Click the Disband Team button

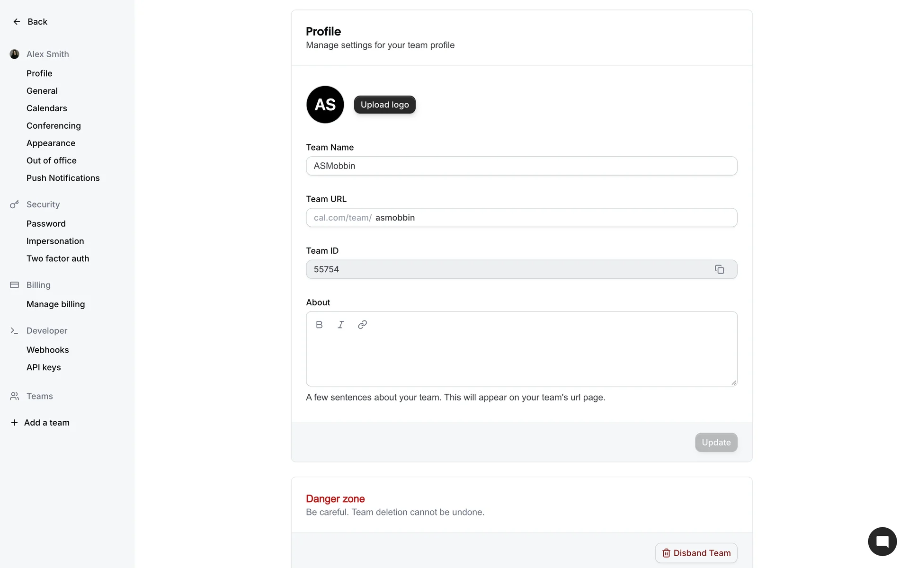pyautogui.click(x=696, y=553)
